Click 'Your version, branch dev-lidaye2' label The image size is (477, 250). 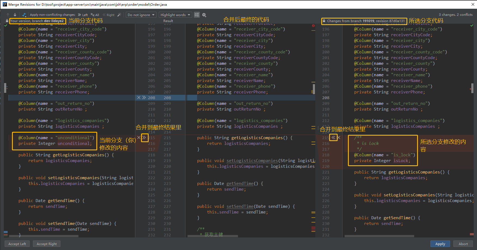tap(37, 21)
